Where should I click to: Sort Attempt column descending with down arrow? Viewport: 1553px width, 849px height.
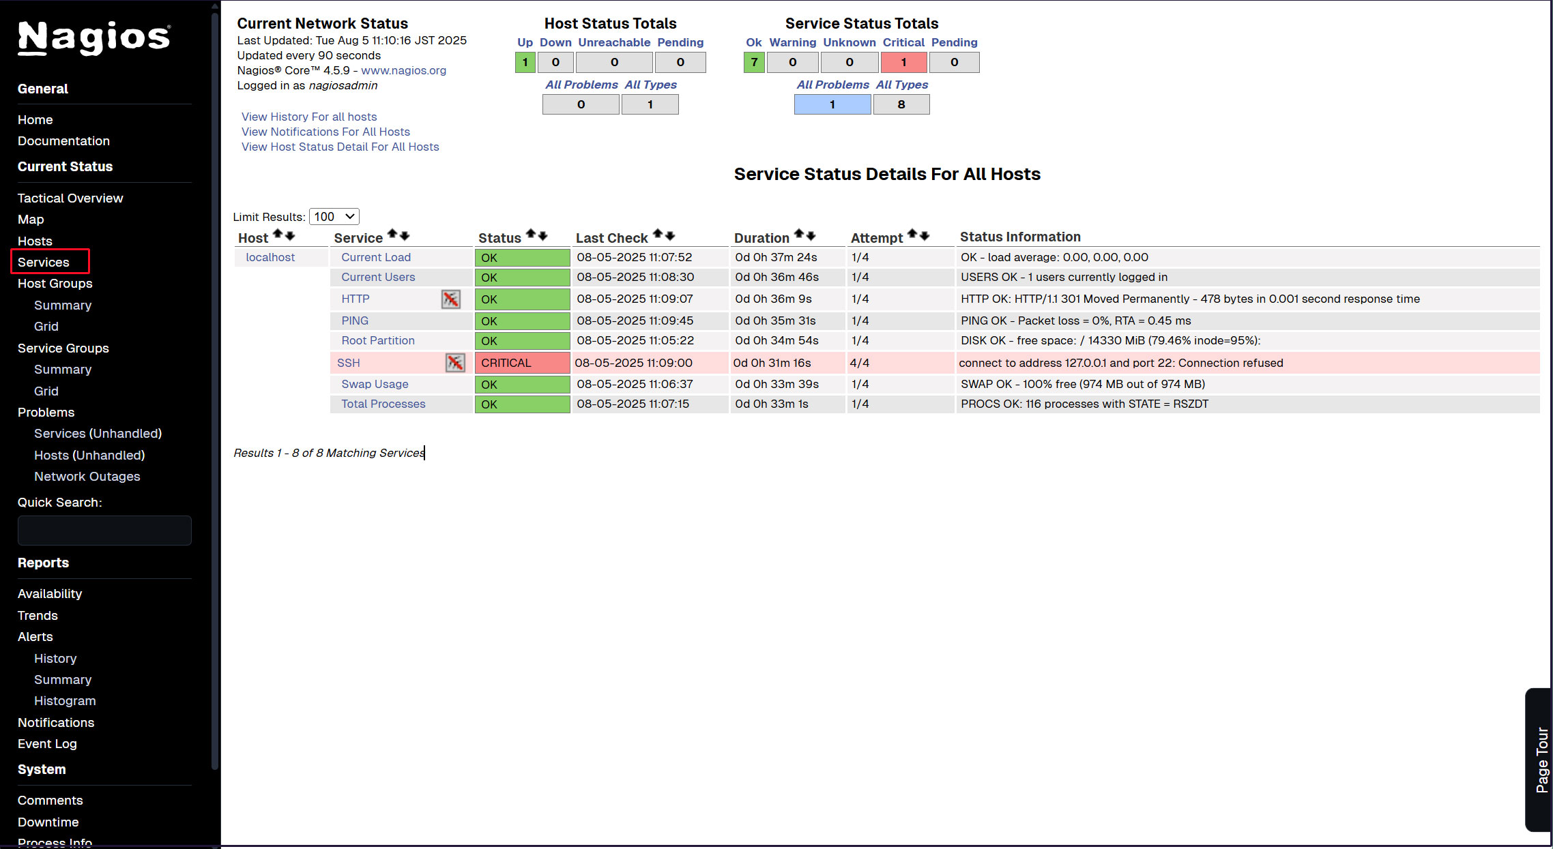click(925, 235)
